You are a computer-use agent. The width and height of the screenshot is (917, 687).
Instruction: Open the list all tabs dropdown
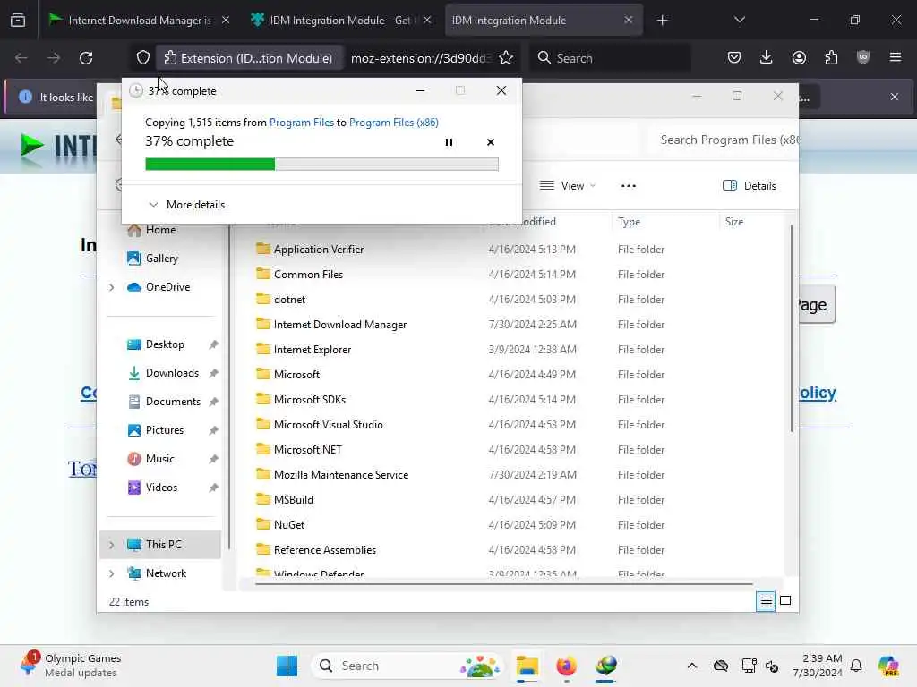point(739,21)
